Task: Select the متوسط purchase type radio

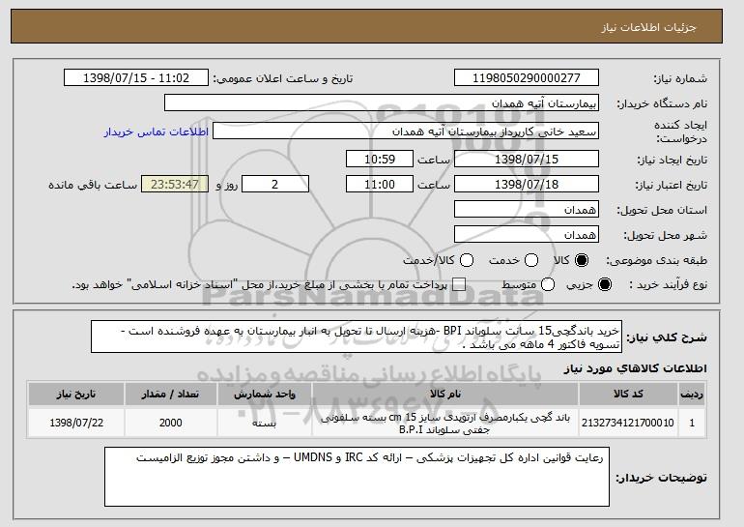Action: [548, 284]
